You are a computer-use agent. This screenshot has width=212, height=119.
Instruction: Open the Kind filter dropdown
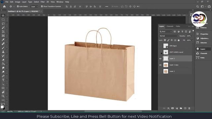pos(166,32)
